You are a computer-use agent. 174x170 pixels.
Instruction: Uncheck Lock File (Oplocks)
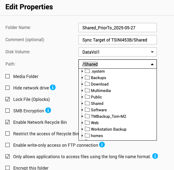click(x=7, y=99)
